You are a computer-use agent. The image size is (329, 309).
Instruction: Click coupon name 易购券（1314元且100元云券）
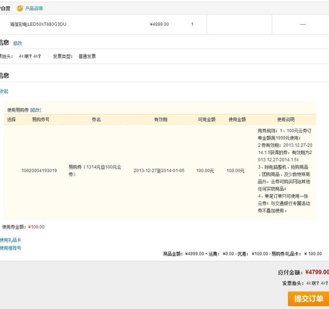[x=95, y=170]
